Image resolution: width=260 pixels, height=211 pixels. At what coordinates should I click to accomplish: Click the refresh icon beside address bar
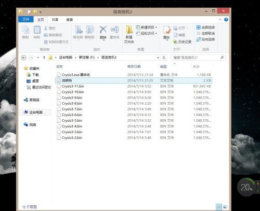[164, 58]
